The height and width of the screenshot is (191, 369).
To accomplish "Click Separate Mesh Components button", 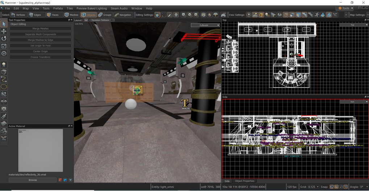I will (40, 34).
